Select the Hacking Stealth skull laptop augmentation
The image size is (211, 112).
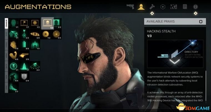tap(47, 23)
